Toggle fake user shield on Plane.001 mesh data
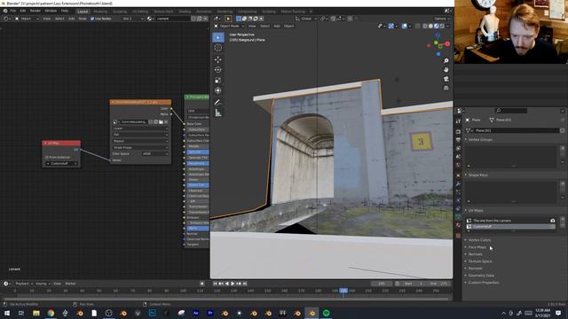568x319 pixels. 562,130
